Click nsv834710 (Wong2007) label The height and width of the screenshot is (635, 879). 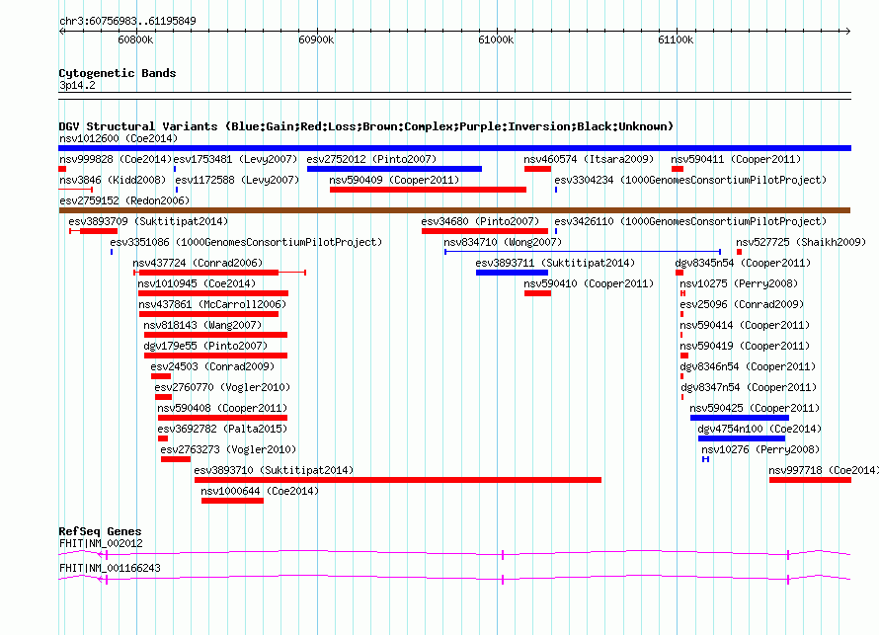pos(503,242)
